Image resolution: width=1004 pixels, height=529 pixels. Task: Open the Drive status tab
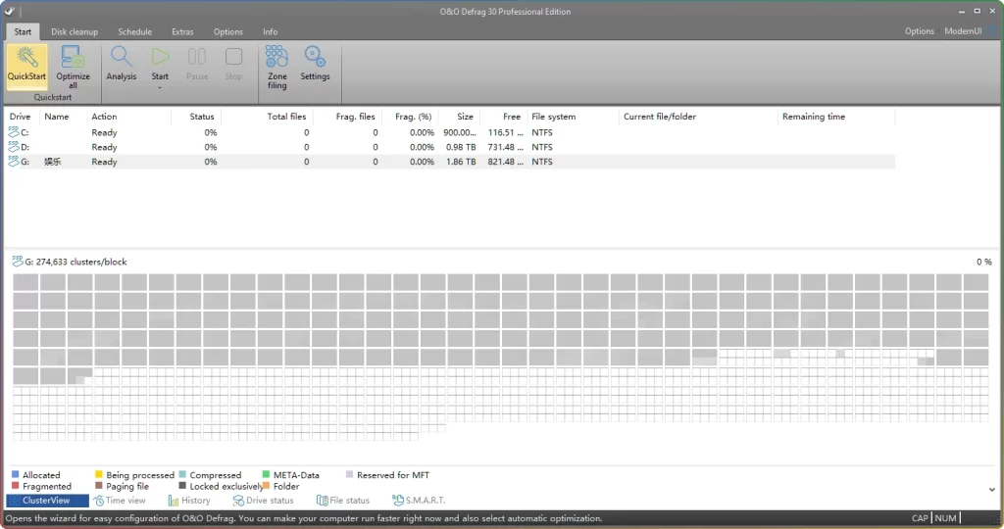pyautogui.click(x=263, y=501)
